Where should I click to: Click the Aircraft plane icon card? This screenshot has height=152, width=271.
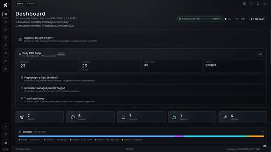22,117
